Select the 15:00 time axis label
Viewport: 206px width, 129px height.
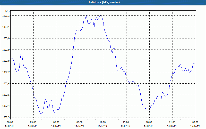126,122
